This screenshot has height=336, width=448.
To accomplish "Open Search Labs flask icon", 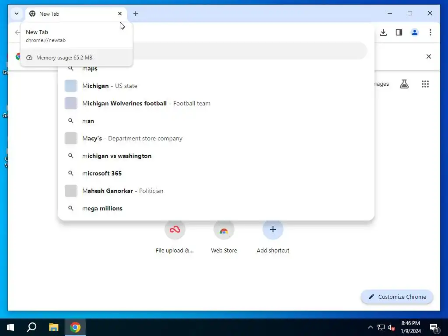I will (404, 84).
